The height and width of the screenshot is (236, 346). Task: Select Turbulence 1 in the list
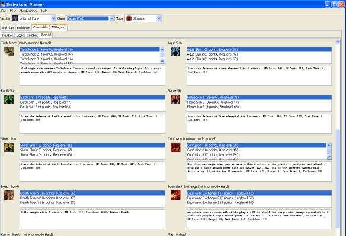tap(90, 49)
